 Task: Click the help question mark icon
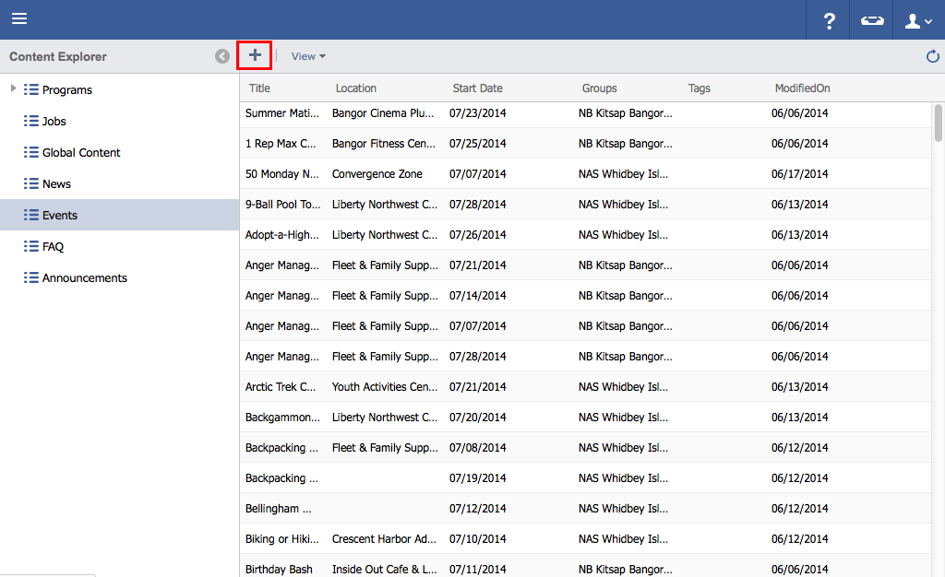pyautogui.click(x=829, y=20)
